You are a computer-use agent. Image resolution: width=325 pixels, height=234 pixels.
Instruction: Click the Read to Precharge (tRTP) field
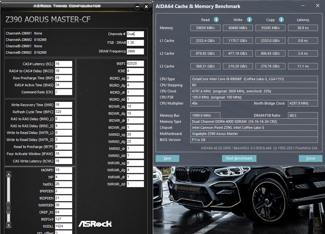pos(64,147)
